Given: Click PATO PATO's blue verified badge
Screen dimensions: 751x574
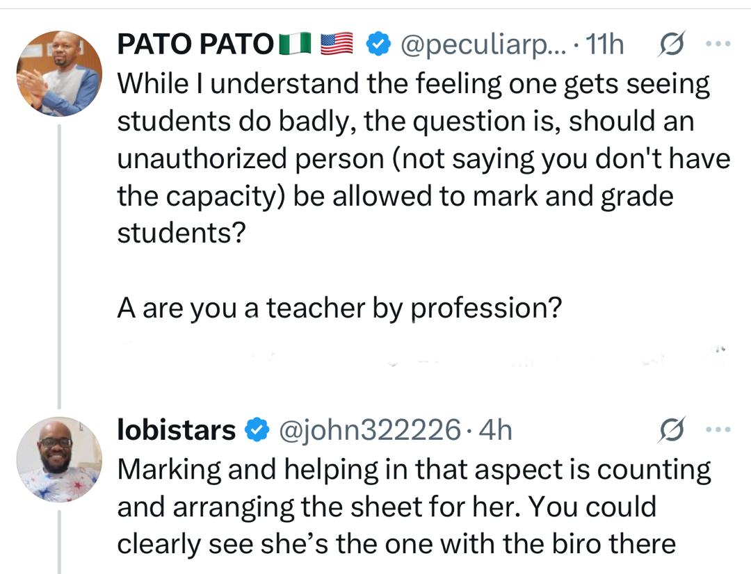Looking at the screenshot, I should 378,45.
